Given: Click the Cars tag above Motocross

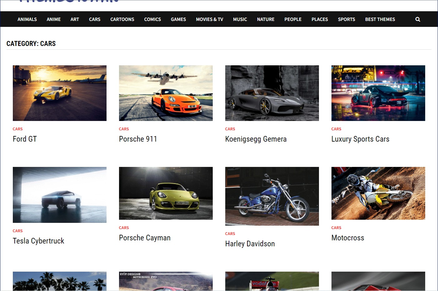Looking at the screenshot, I should pos(336,228).
